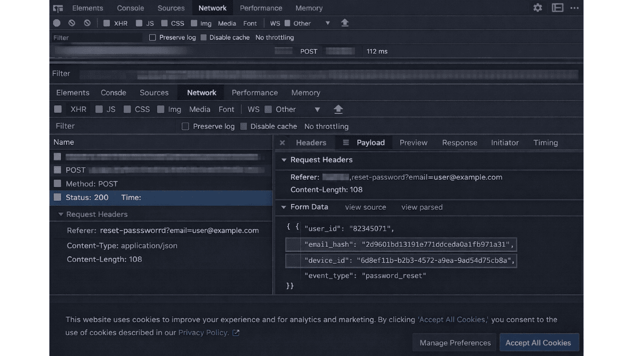633x356 pixels.
Task: Open Manage Preferences for cookies
Action: click(x=455, y=343)
